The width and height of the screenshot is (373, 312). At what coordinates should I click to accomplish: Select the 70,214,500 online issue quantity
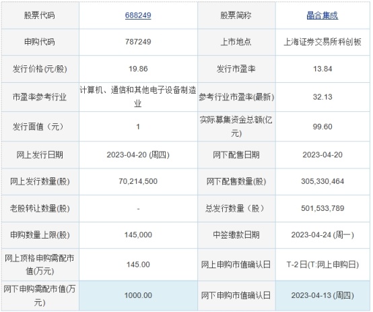pyautogui.click(x=138, y=181)
